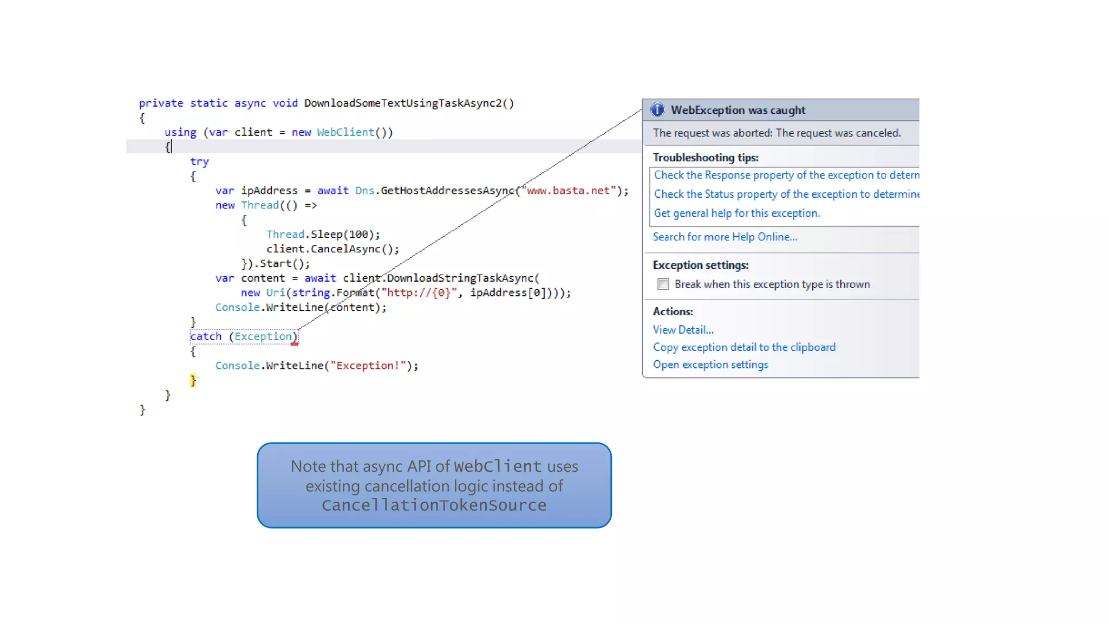Open exception settings link

tap(710, 365)
